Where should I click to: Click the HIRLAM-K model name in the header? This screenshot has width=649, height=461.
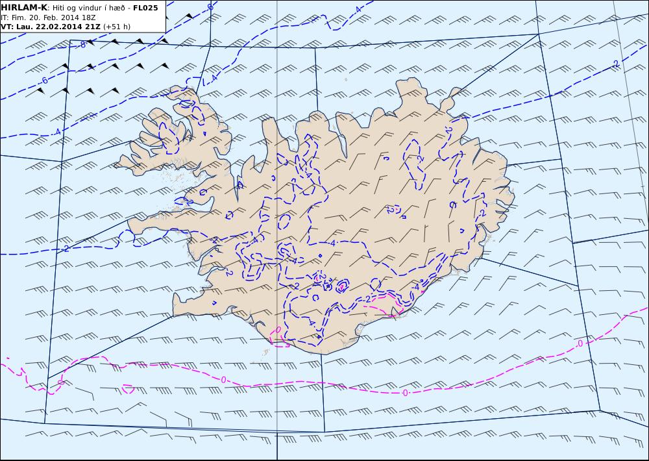coord(24,7)
